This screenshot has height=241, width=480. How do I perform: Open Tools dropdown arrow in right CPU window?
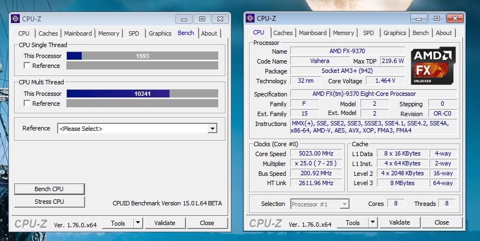(x=373, y=222)
